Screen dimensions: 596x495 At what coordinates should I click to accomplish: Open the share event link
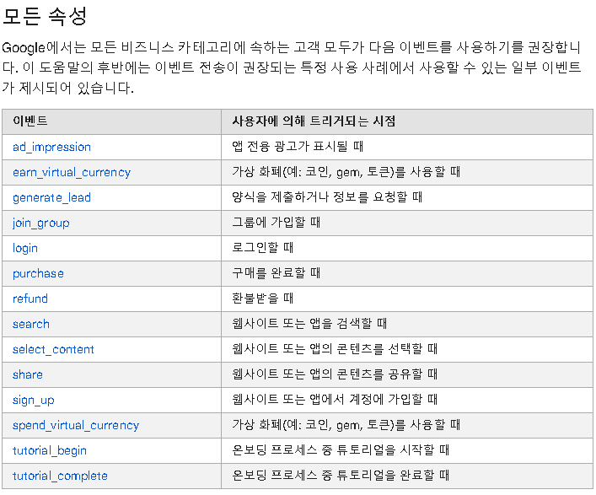[28, 375]
